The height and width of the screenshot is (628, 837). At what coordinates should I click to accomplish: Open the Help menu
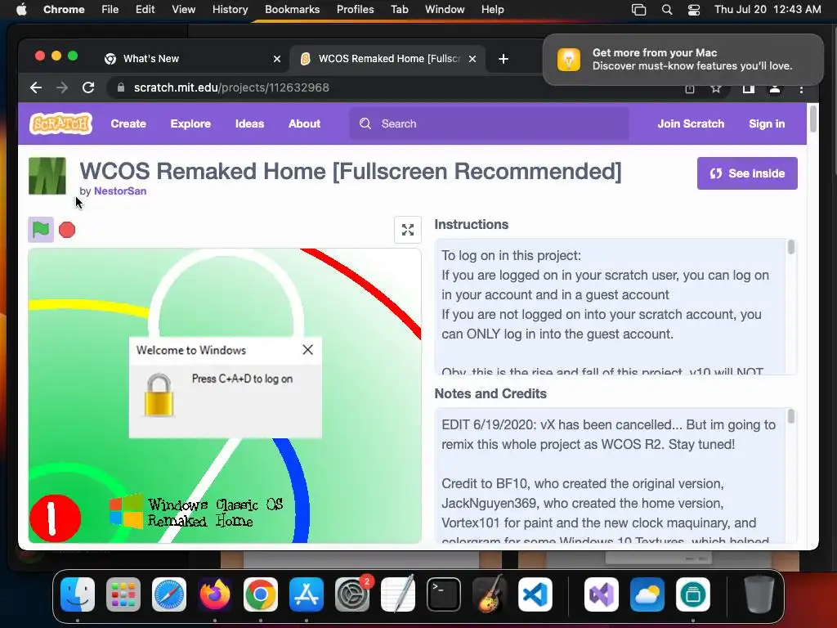click(x=492, y=10)
